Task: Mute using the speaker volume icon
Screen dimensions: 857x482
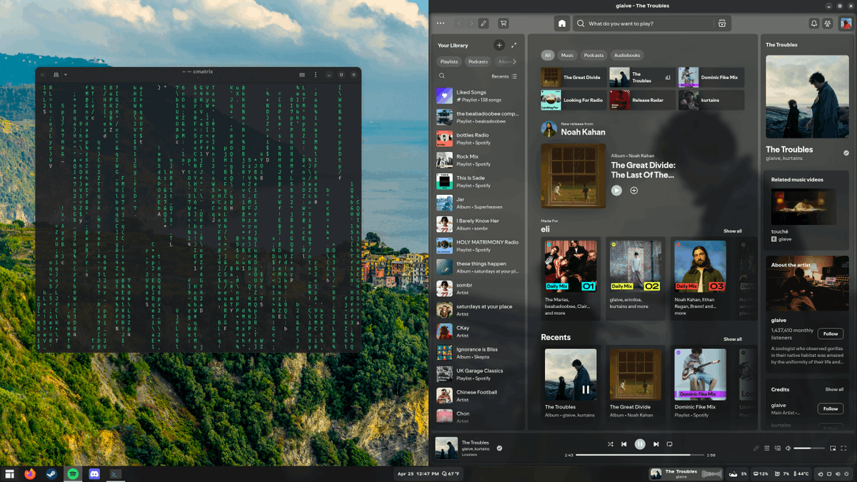Action: pos(788,448)
